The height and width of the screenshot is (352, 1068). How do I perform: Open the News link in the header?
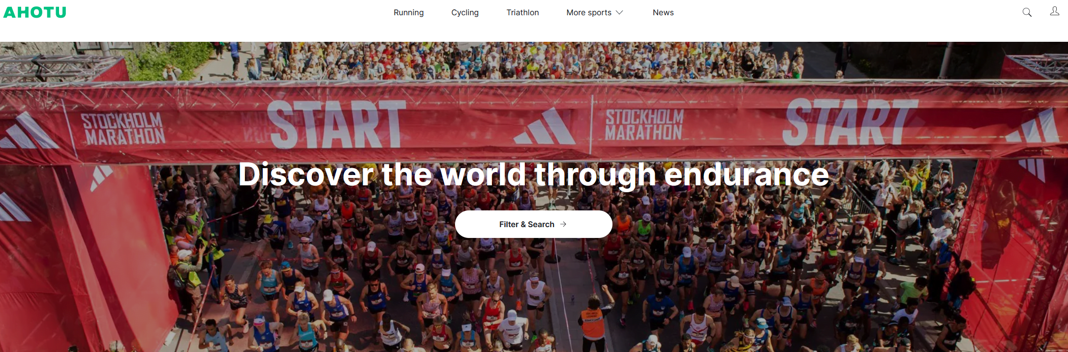click(x=663, y=12)
